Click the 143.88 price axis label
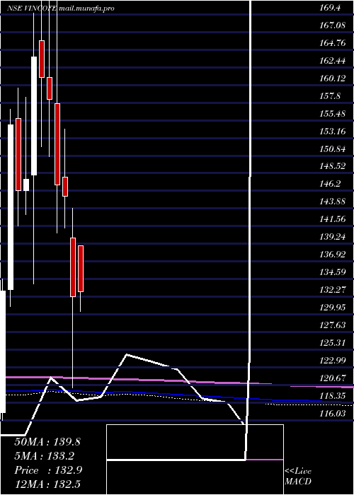354x495 pixels. [x=333, y=202]
